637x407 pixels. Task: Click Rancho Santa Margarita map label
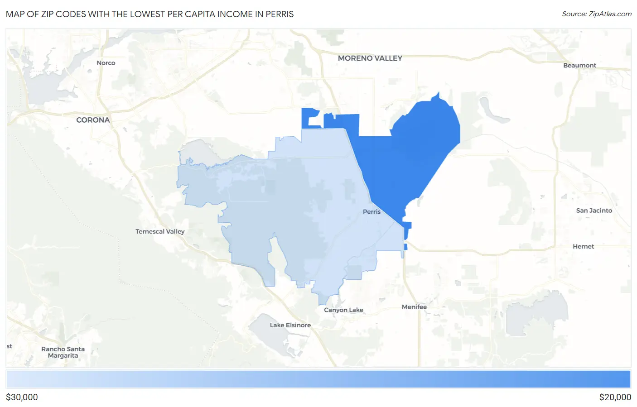click(63, 352)
